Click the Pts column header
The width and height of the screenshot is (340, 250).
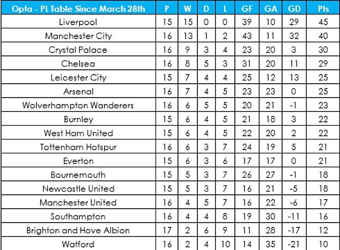pyautogui.click(x=322, y=9)
